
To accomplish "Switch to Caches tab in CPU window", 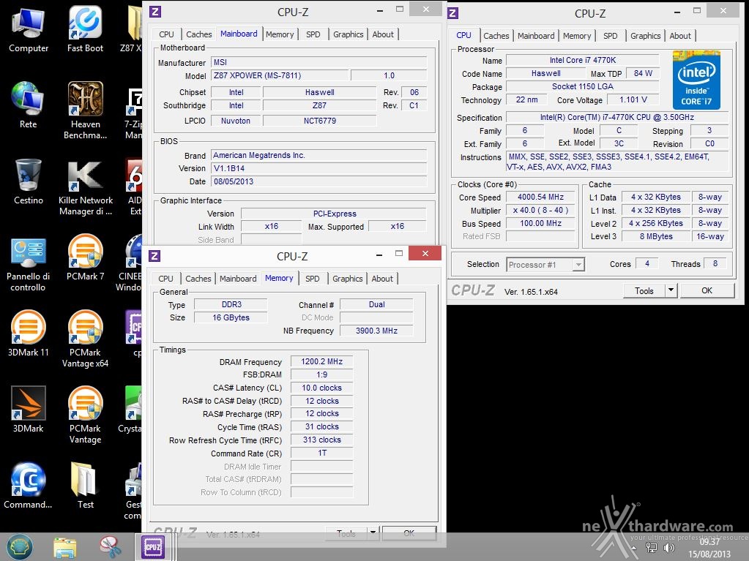I will [x=496, y=36].
